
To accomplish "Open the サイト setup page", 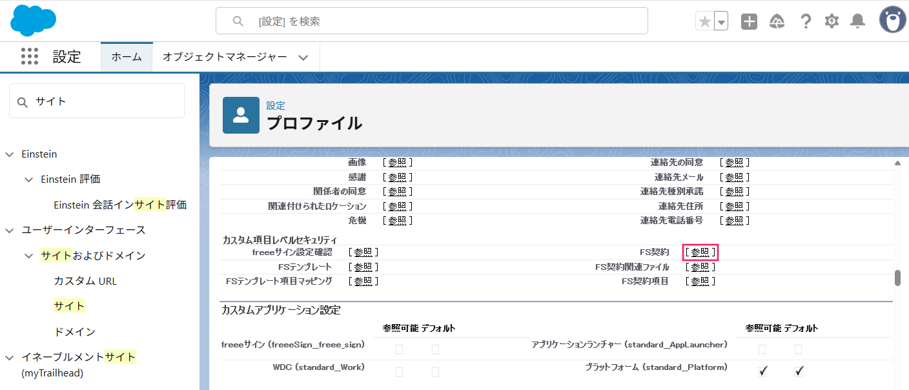I will point(69,305).
